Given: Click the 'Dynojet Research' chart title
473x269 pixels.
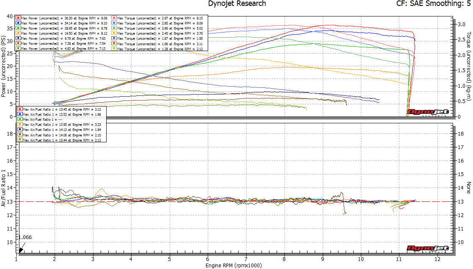Looking at the screenshot, I should coord(237,4).
